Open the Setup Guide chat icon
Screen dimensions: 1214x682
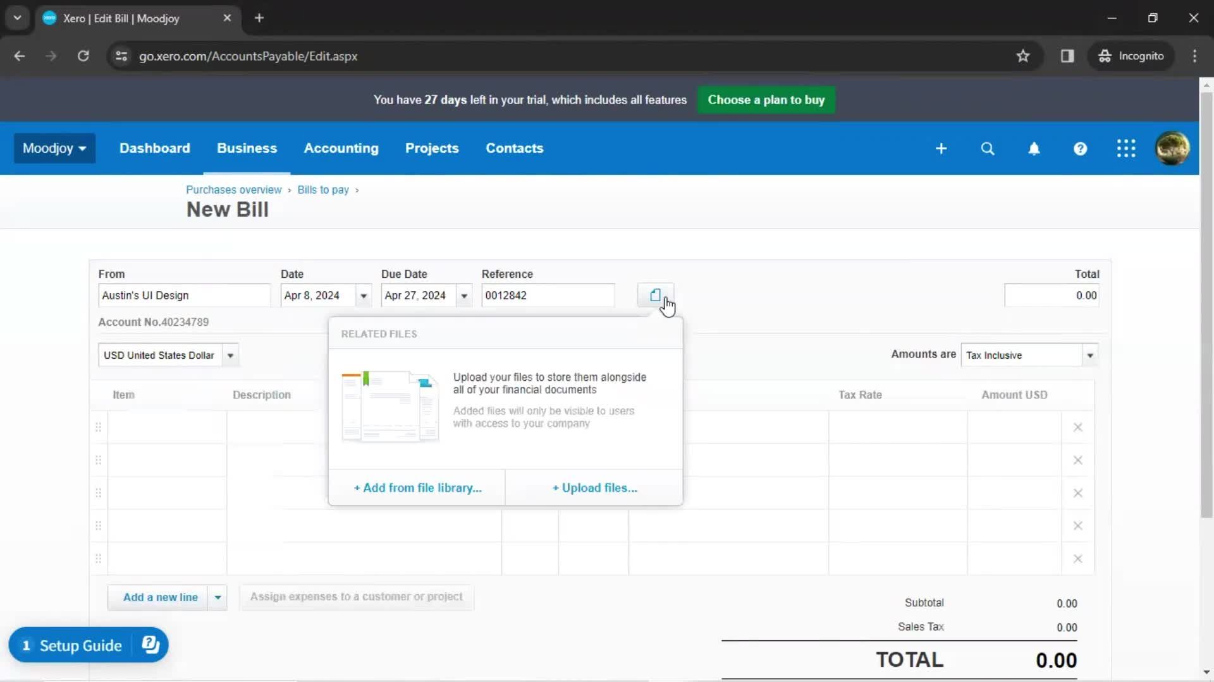pos(150,645)
